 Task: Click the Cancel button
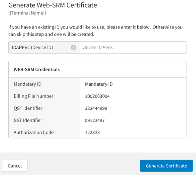point(15,166)
